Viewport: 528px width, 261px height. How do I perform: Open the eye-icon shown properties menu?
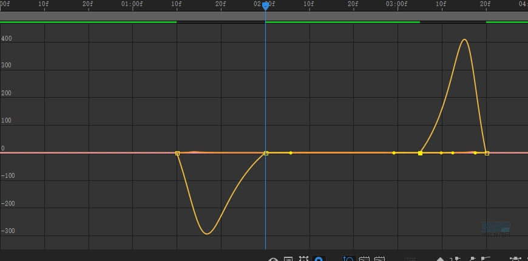(273, 259)
